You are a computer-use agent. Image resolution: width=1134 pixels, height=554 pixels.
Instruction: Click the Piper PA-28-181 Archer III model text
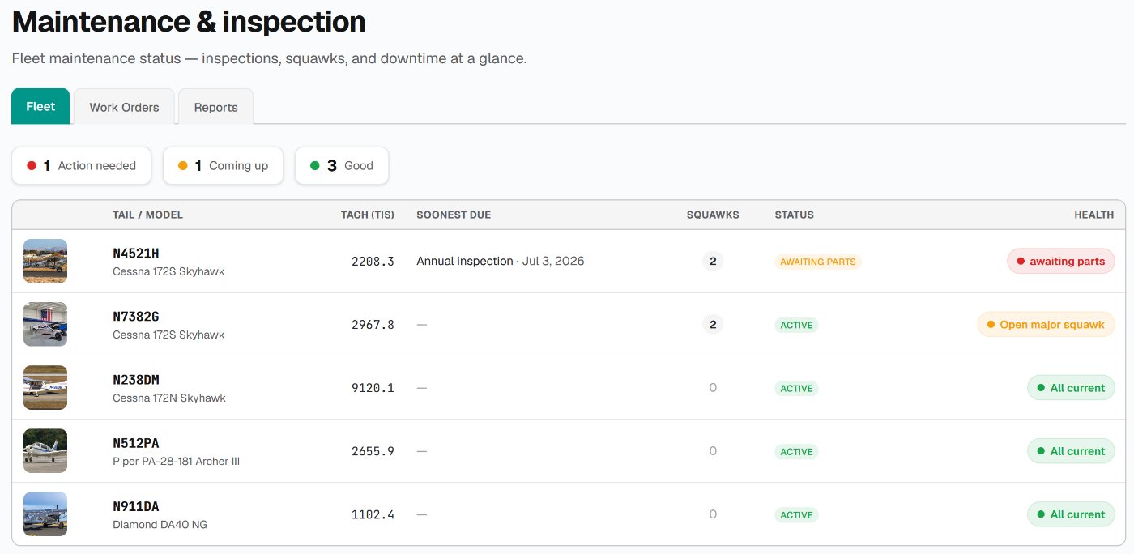[x=176, y=461]
